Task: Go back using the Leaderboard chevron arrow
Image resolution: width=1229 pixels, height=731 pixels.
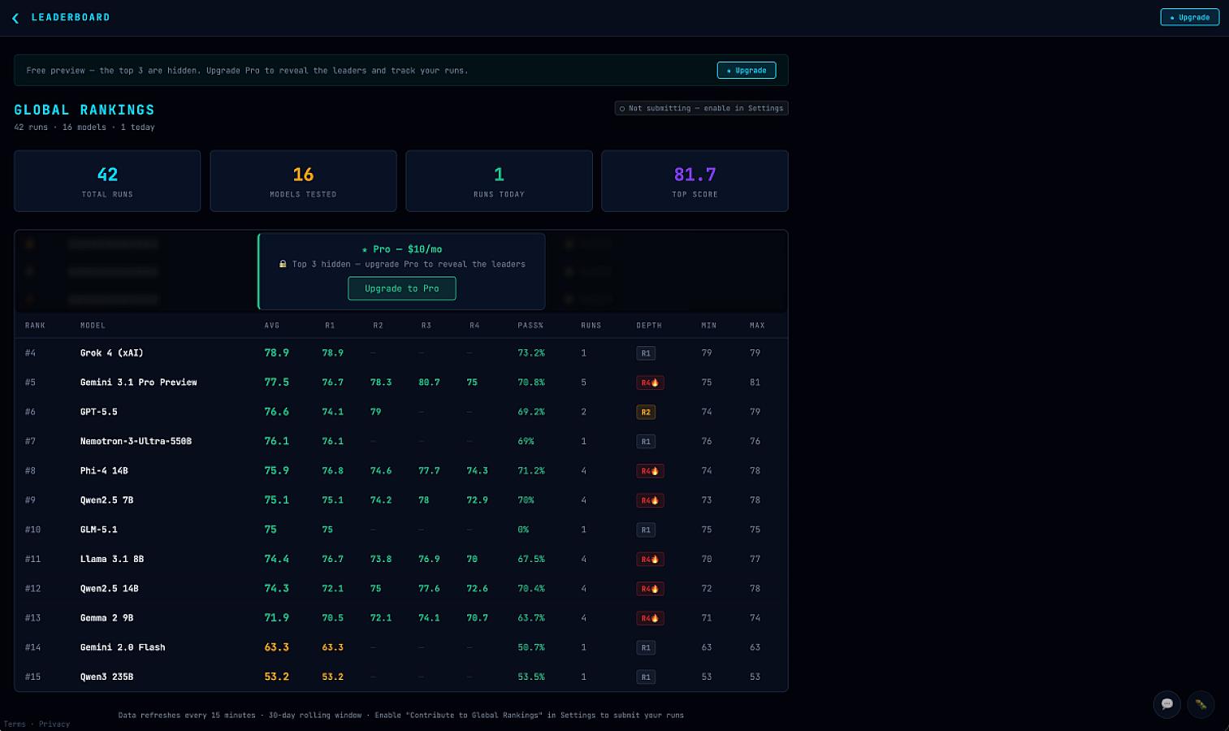Action: pos(15,18)
